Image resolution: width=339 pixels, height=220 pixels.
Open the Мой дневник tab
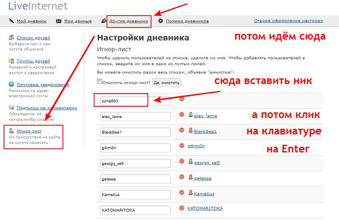coord(31,21)
